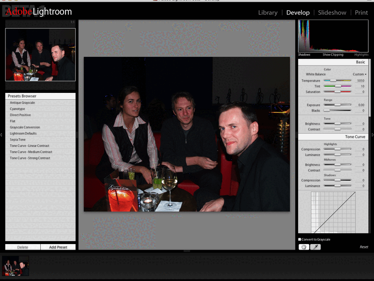Click the Highlights label under histogram

click(361, 54)
